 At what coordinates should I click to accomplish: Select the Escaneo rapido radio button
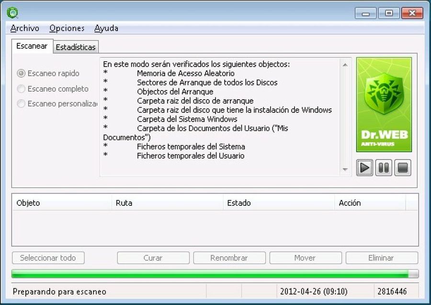coord(21,74)
